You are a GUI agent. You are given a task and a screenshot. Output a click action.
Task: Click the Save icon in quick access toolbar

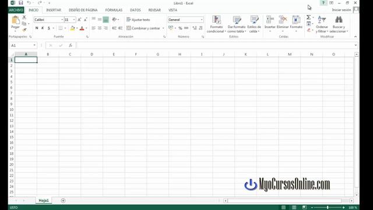coord(21,3)
